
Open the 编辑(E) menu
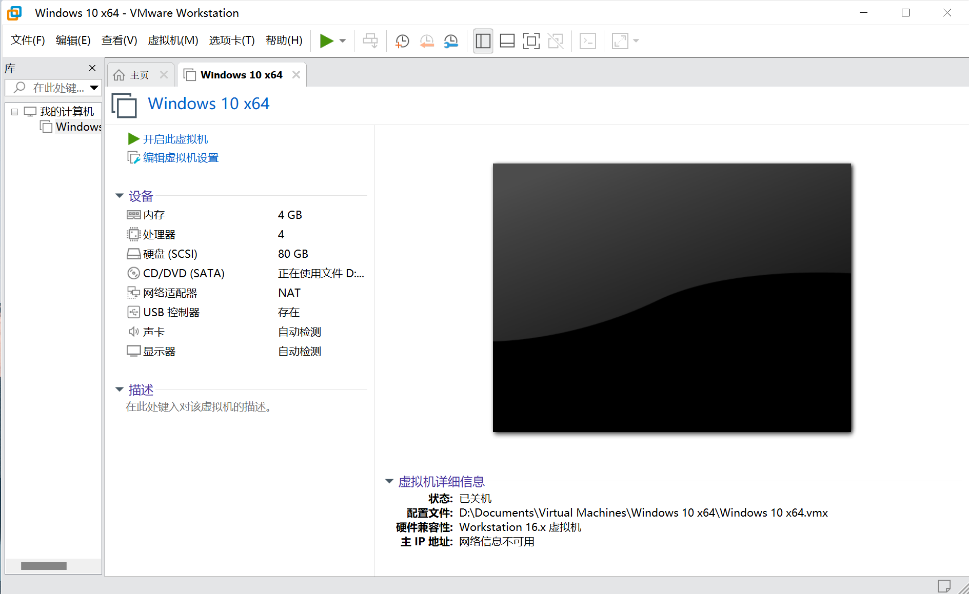click(73, 40)
